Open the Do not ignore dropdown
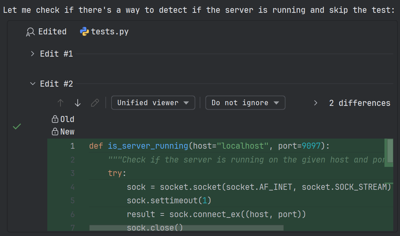Image resolution: width=400 pixels, height=236 pixels. click(245, 102)
